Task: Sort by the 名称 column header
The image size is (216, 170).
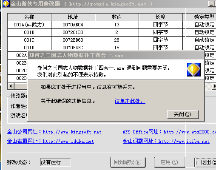Action: 29,17
